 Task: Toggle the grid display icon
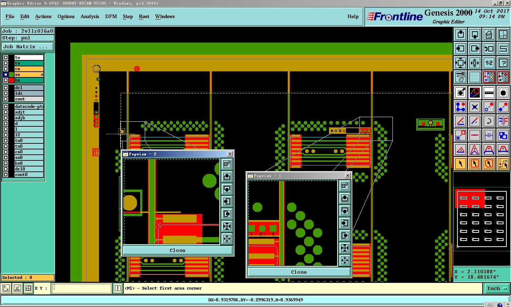pyautogui.click(x=475, y=77)
